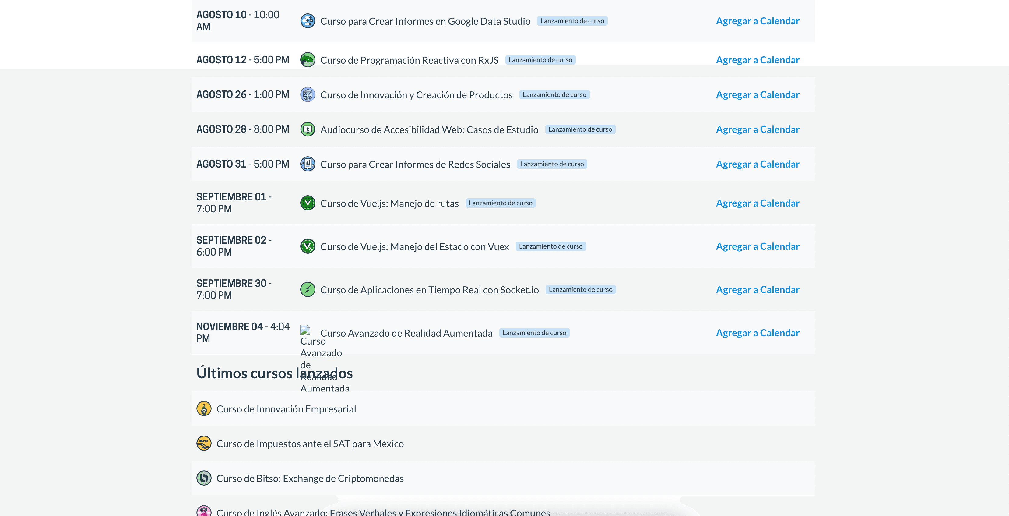Add Realidad Aumentada course to Calendar

coord(758,333)
